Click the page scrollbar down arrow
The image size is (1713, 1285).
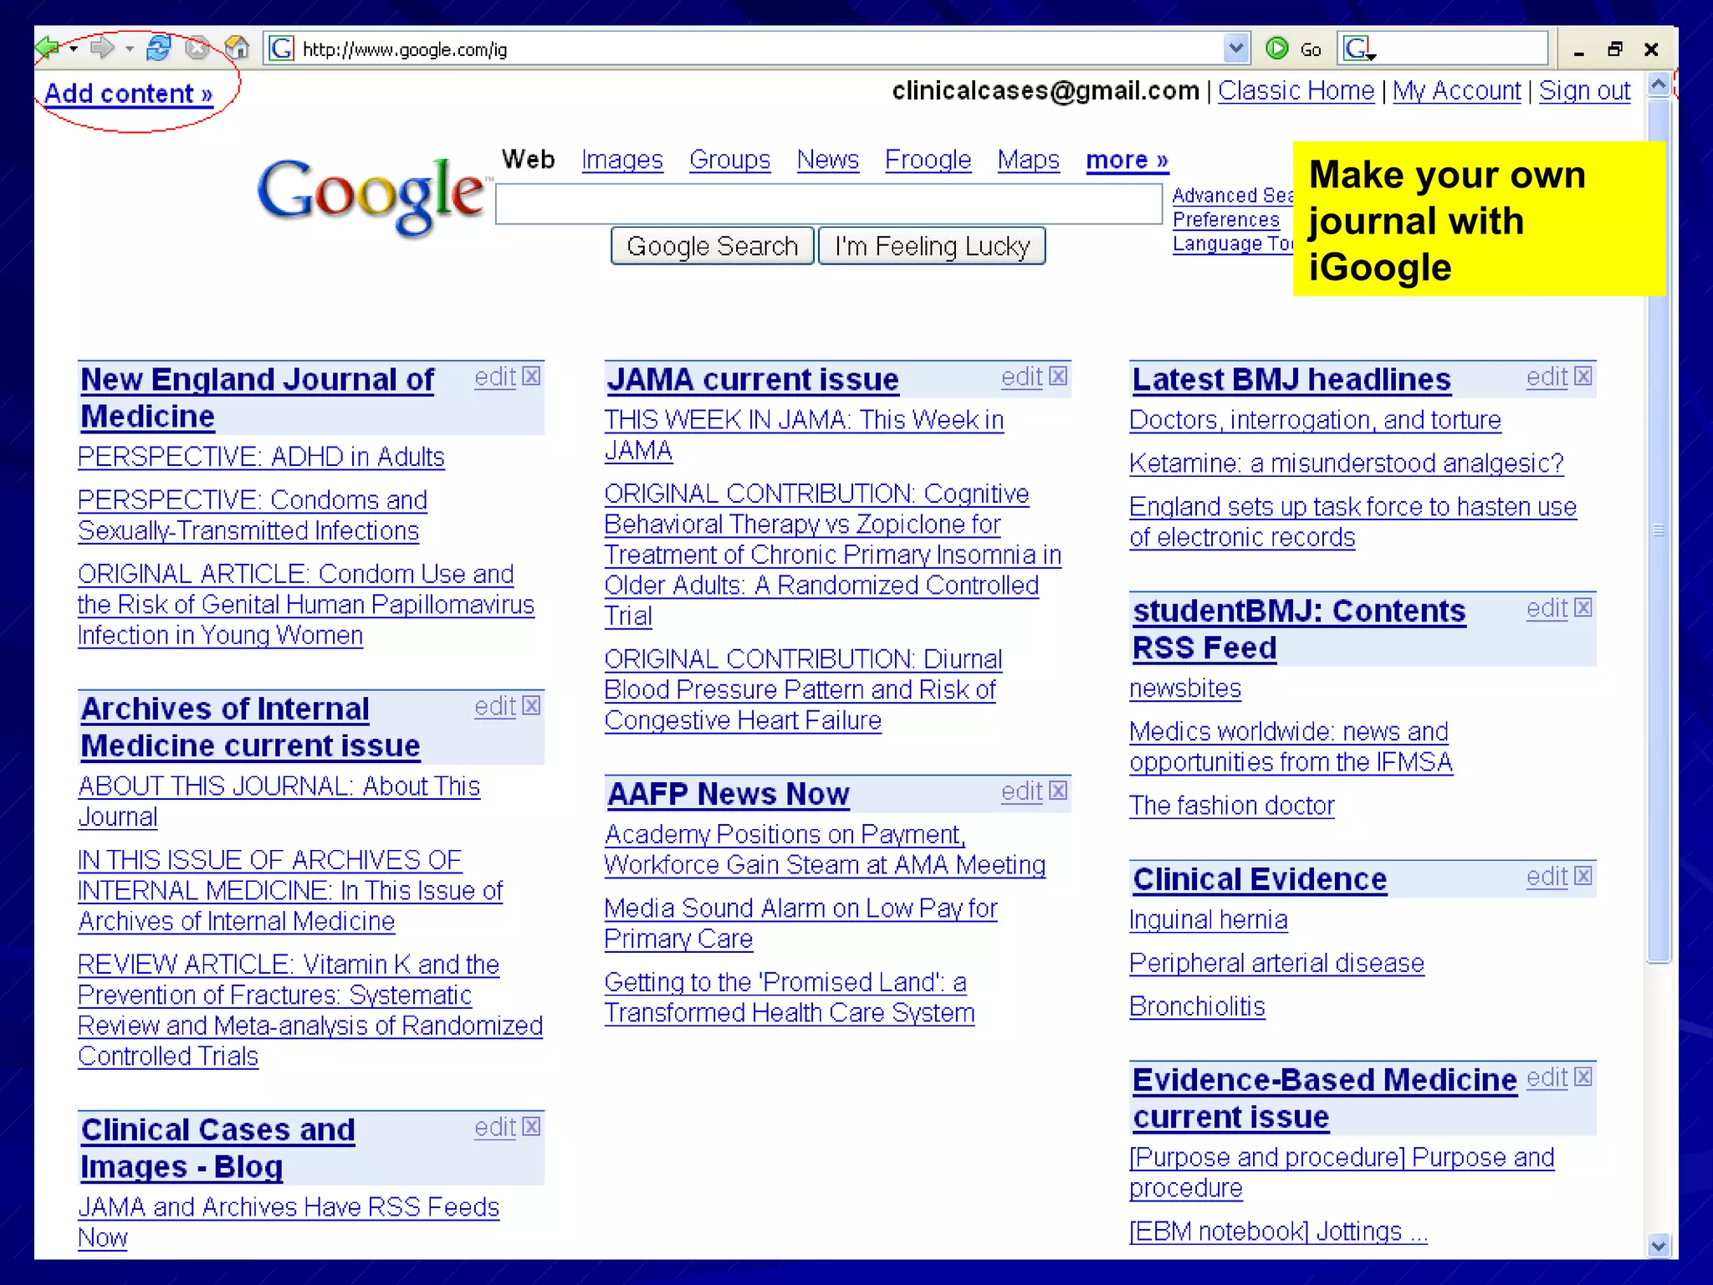(x=1659, y=1246)
